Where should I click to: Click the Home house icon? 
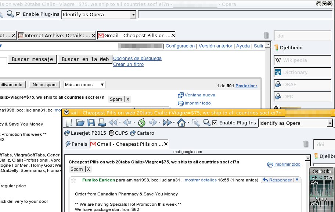(x=181, y=123)
